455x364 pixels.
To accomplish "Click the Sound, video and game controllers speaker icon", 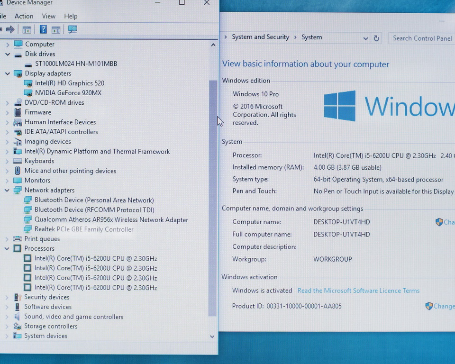I will 17,317.
